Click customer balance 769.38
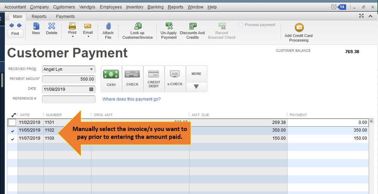Screen dimensions: 378x194 pyautogui.click(x=352, y=52)
